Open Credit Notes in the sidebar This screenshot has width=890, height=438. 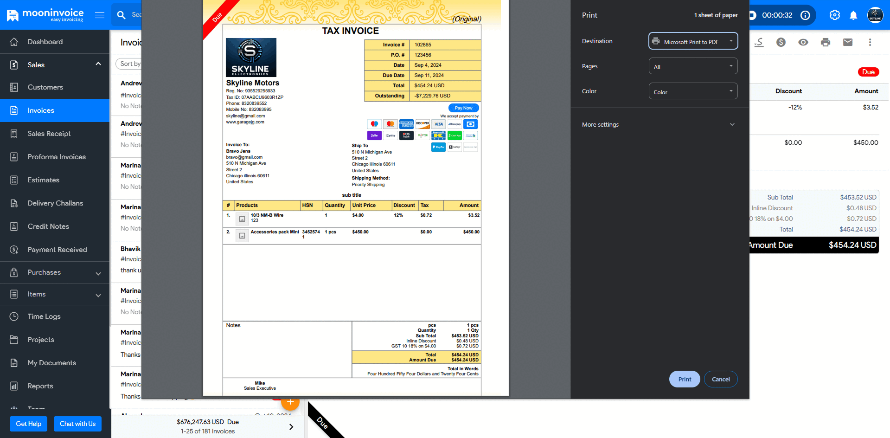pos(55,226)
